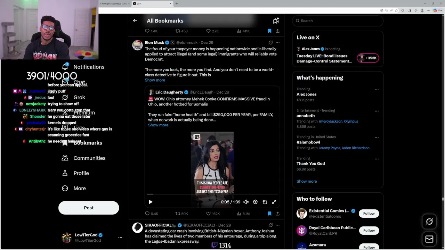Open the video settings gear
This screenshot has width=445, height=250.
tap(255, 202)
